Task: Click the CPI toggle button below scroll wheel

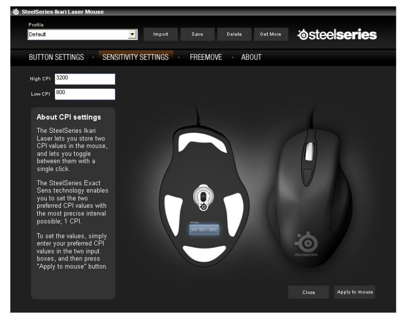Action: [x=308, y=177]
